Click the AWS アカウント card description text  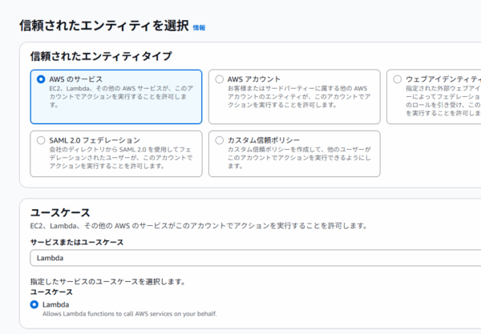pos(299,97)
